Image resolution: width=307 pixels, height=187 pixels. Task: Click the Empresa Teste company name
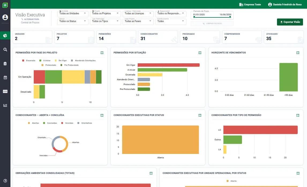pos(252,5)
